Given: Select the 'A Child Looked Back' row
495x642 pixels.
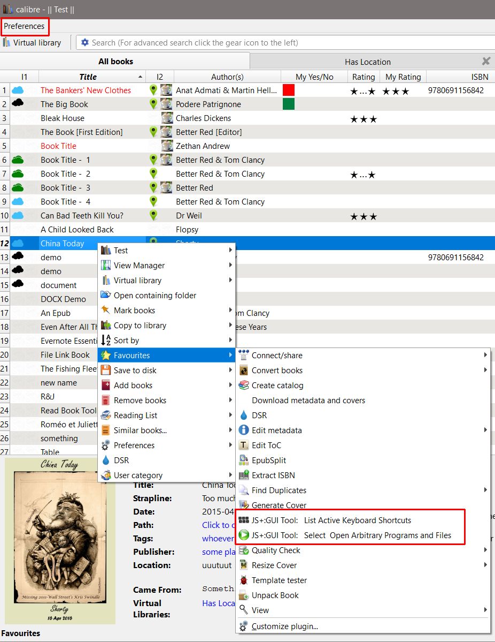Looking at the screenshot, I should coord(247,230).
